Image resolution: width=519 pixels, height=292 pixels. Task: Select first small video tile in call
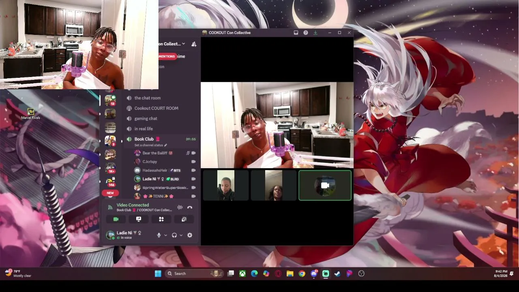click(x=226, y=185)
